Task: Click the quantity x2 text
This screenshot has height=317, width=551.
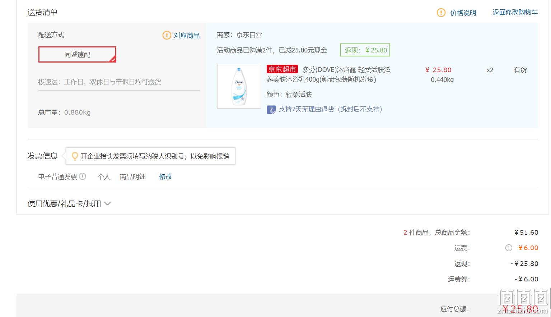Action: coord(490,70)
